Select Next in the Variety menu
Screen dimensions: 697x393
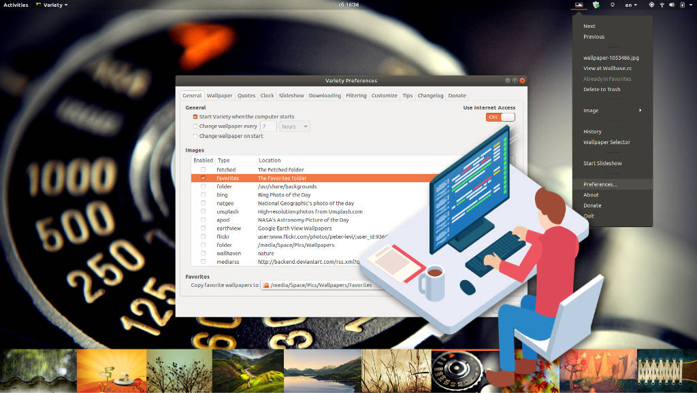coord(589,27)
